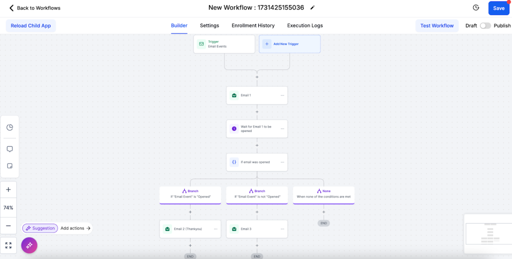Click the Add New Trigger card
The image size is (512, 259).
(x=289, y=44)
